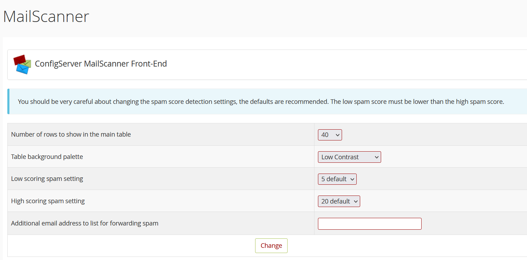This screenshot has height=260, width=527.
Task: Focus the additional forwarding email address field
Action: pyautogui.click(x=370, y=224)
